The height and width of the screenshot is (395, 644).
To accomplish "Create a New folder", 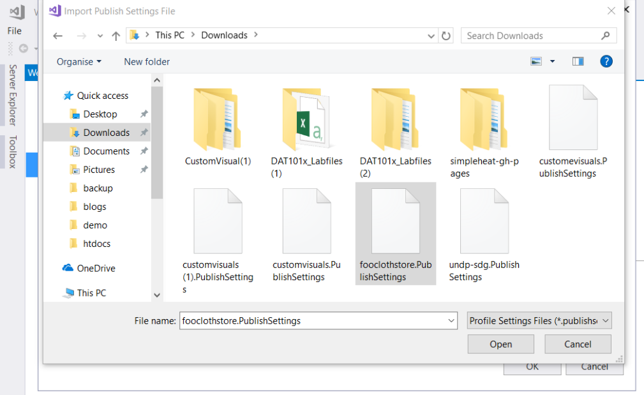I will 147,62.
